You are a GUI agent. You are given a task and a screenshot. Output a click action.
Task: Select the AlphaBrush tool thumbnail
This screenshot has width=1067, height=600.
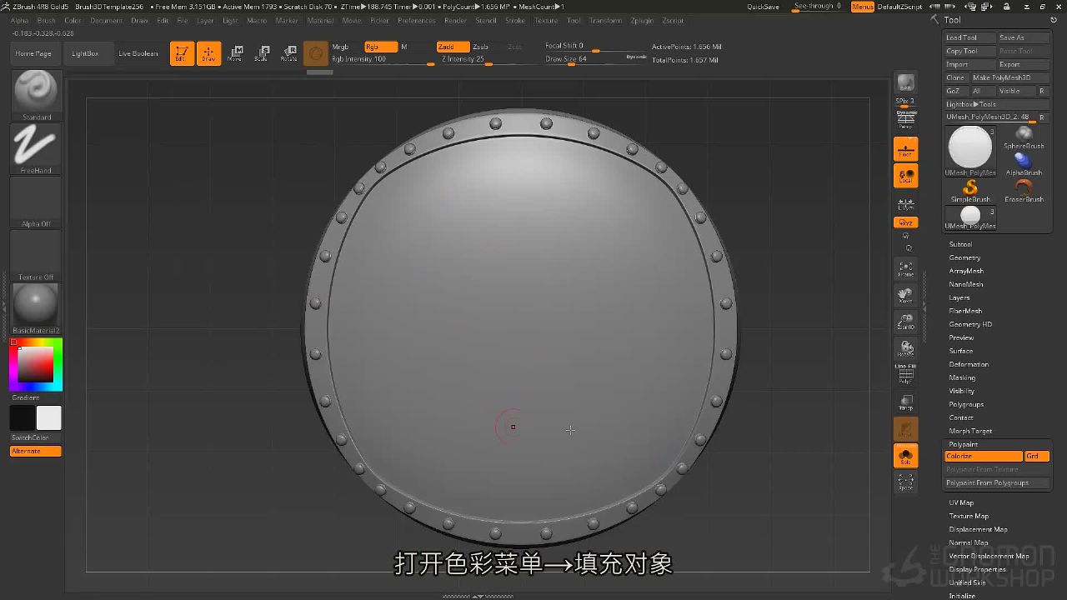1024,164
